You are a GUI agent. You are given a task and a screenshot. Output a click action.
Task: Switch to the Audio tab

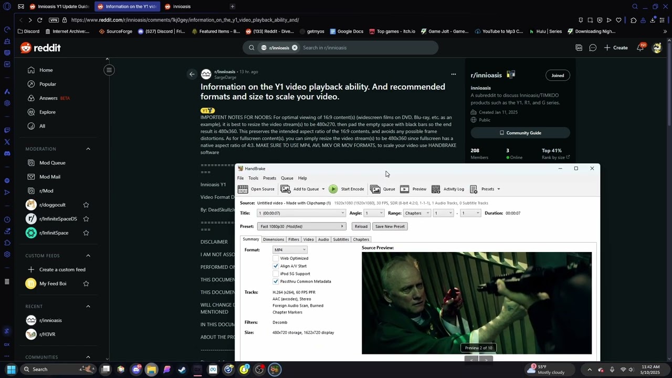click(323, 239)
